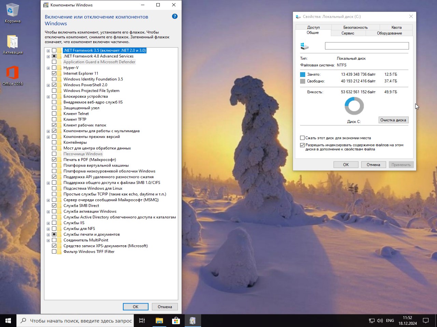Expand the Службы IIS tree node

(x=48, y=223)
